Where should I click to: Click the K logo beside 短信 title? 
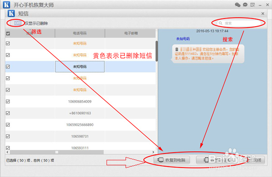point(11,13)
